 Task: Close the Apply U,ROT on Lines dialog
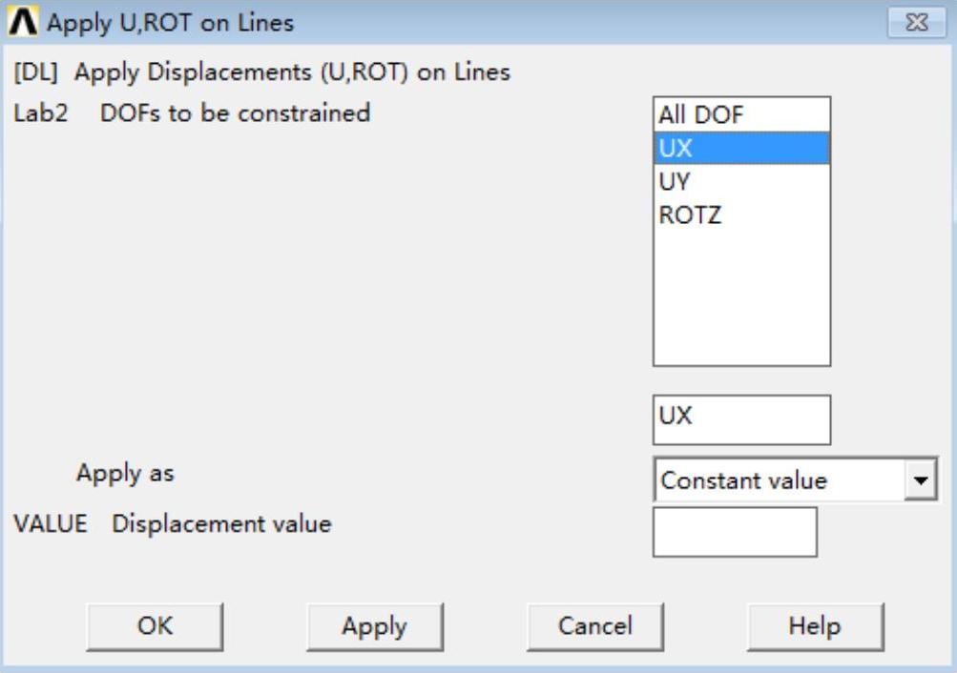(x=916, y=22)
